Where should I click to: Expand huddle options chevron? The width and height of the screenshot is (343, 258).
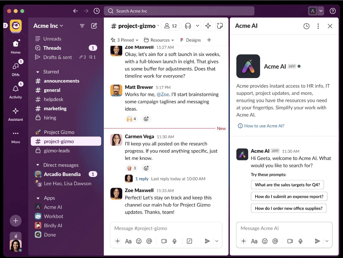(x=198, y=26)
